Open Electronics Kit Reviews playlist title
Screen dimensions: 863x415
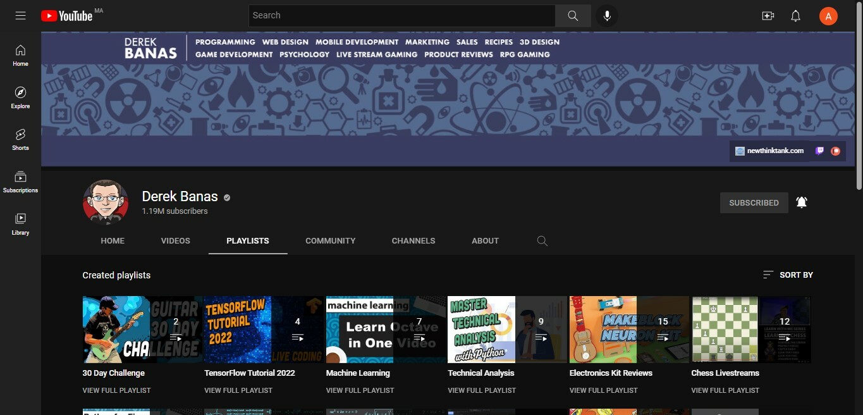click(x=611, y=373)
